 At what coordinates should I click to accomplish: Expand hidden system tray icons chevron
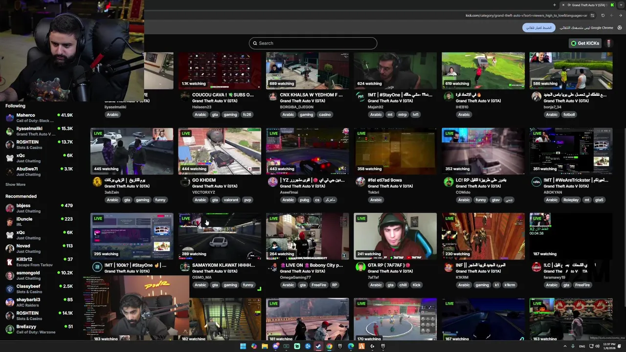[565, 346]
